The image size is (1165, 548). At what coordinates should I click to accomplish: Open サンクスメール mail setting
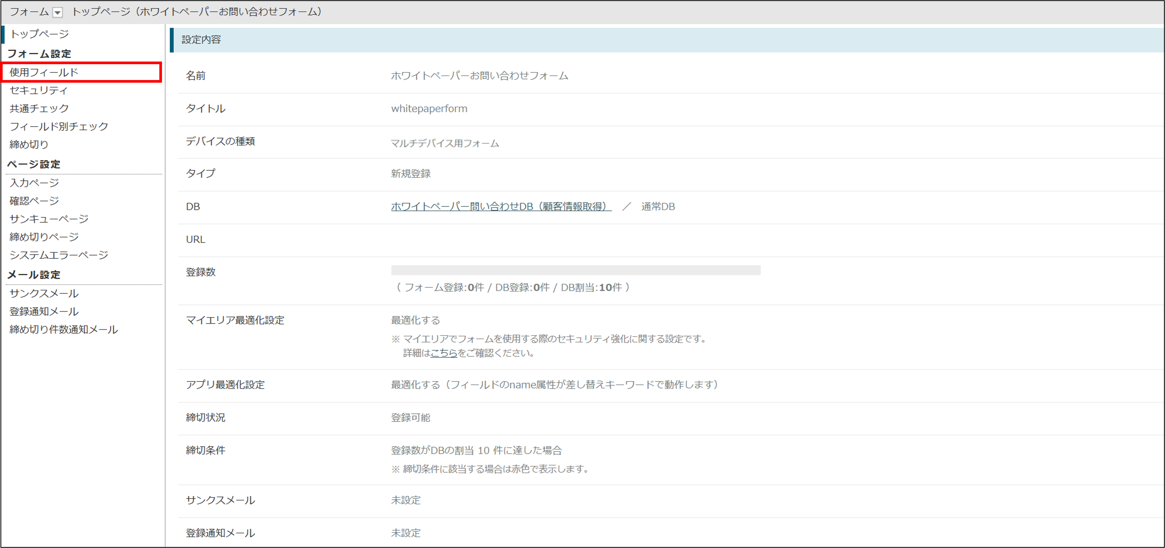point(44,293)
